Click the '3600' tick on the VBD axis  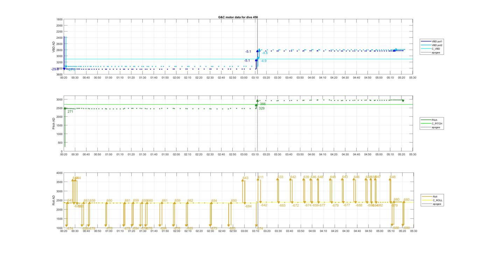(x=59, y=75)
